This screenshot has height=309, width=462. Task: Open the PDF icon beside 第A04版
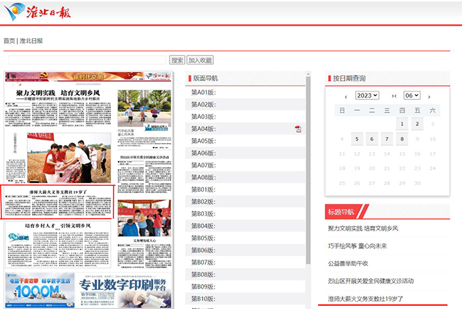tap(298, 129)
